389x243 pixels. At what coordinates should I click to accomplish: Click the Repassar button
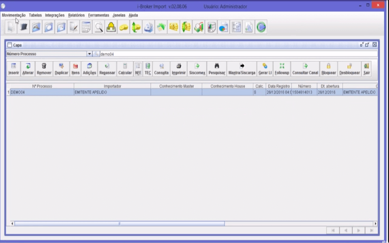[x=107, y=69]
